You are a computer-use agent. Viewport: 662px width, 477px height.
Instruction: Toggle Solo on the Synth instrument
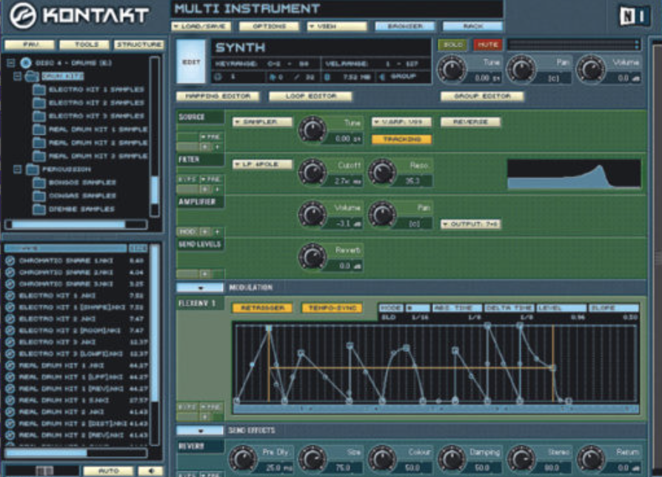[x=453, y=44]
